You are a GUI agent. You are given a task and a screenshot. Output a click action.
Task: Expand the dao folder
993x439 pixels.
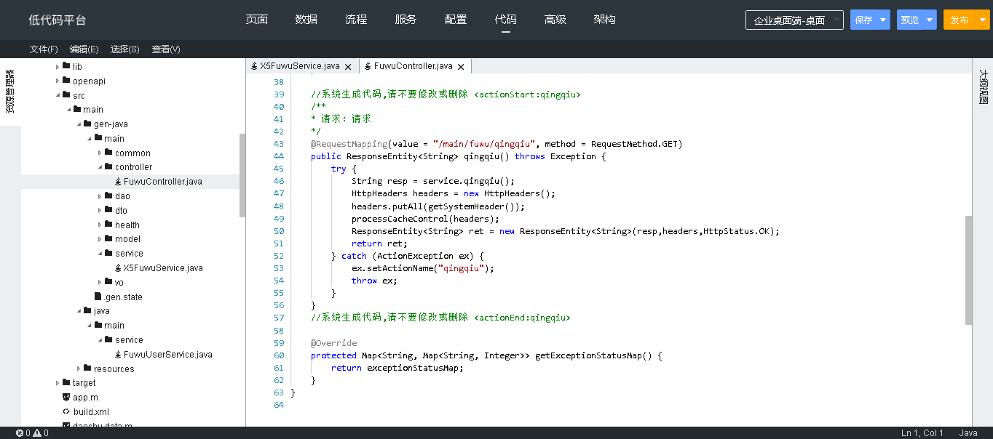click(x=100, y=196)
